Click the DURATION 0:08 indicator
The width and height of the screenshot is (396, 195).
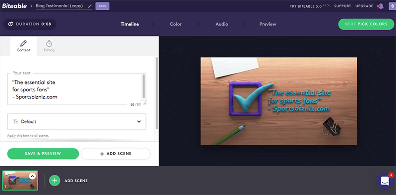click(x=30, y=24)
